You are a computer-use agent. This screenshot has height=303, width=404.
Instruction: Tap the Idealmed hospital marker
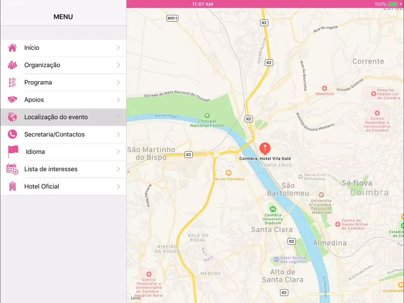click(x=324, y=88)
